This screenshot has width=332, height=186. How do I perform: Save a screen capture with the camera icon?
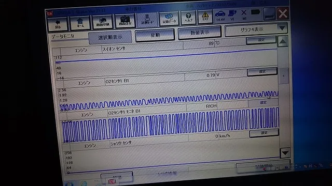pos(125,21)
